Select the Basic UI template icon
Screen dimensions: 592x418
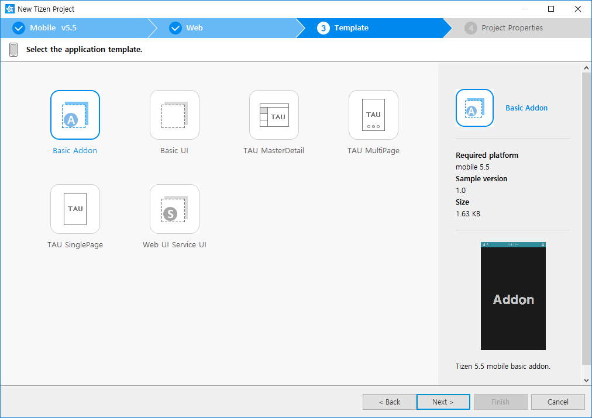[174, 115]
